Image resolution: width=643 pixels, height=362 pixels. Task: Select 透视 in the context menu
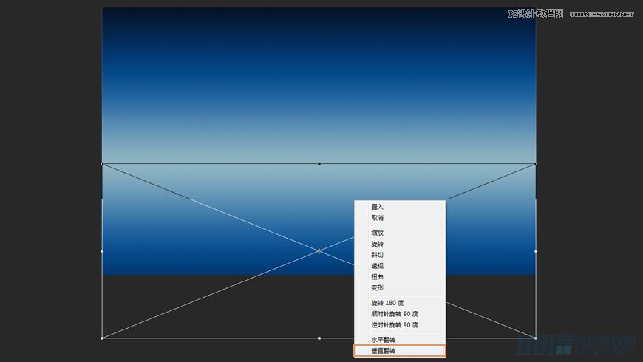(x=378, y=266)
